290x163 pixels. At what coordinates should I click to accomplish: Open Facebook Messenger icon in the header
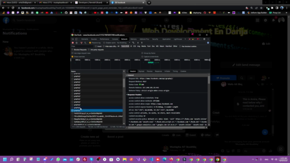266,20
